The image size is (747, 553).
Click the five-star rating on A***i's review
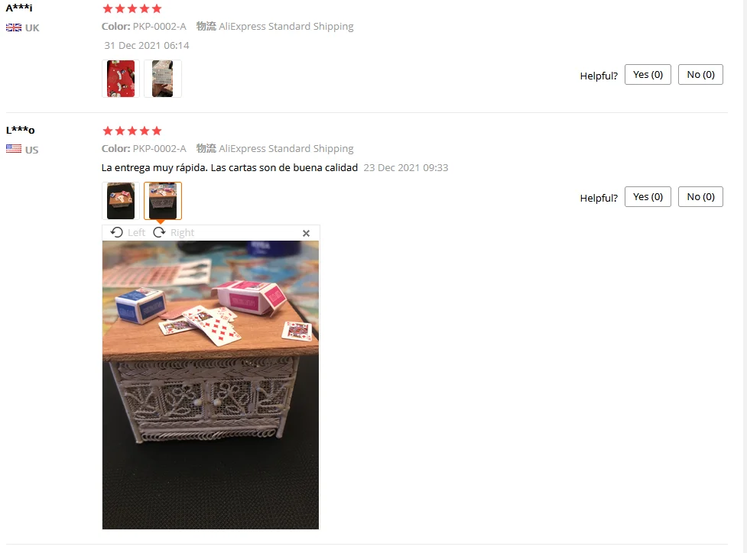(x=132, y=8)
